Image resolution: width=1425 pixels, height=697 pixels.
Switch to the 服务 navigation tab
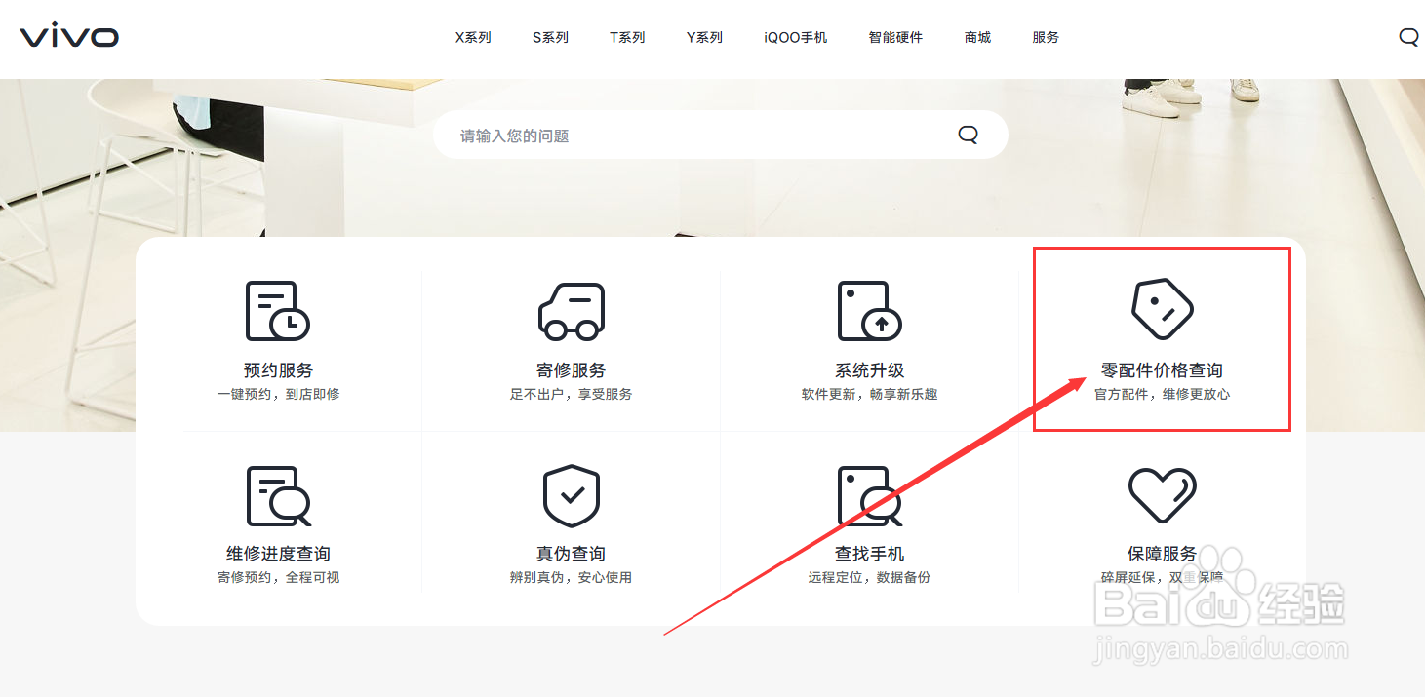pyautogui.click(x=1045, y=37)
